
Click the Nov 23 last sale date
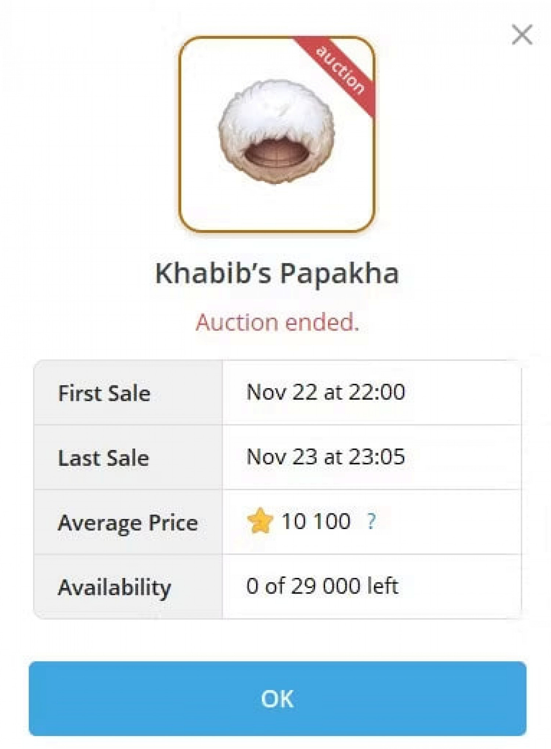pos(281,457)
